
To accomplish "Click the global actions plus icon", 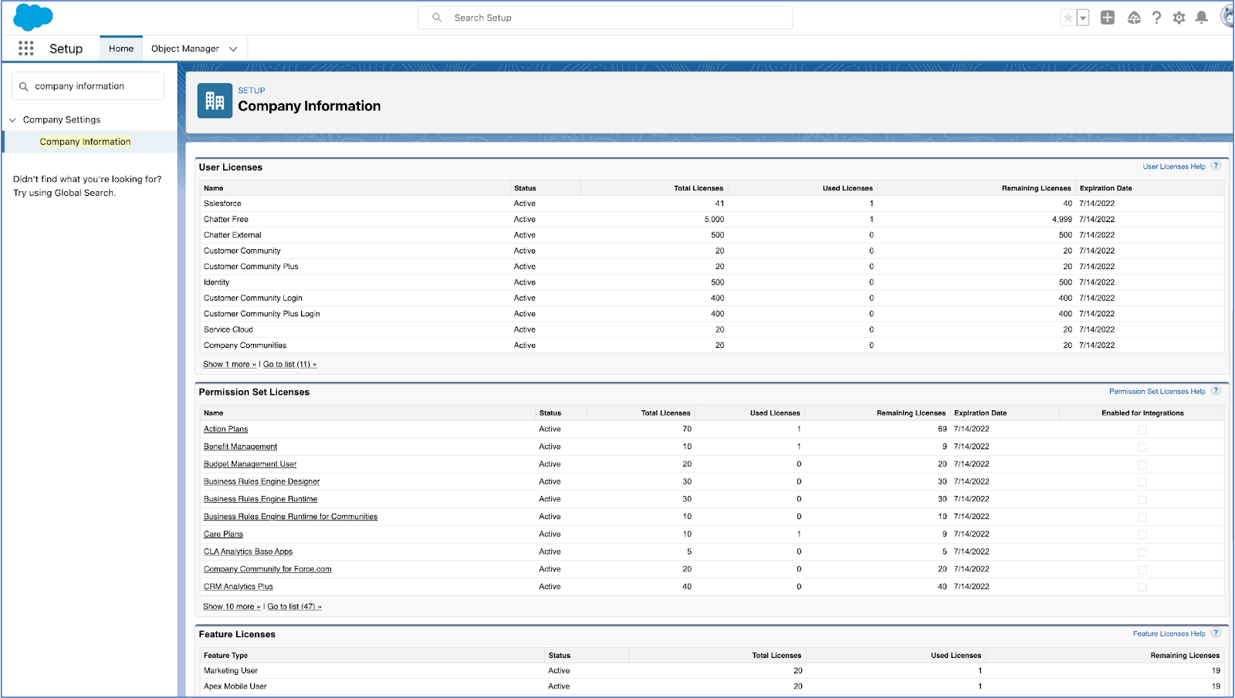I will pyautogui.click(x=1107, y=17).
